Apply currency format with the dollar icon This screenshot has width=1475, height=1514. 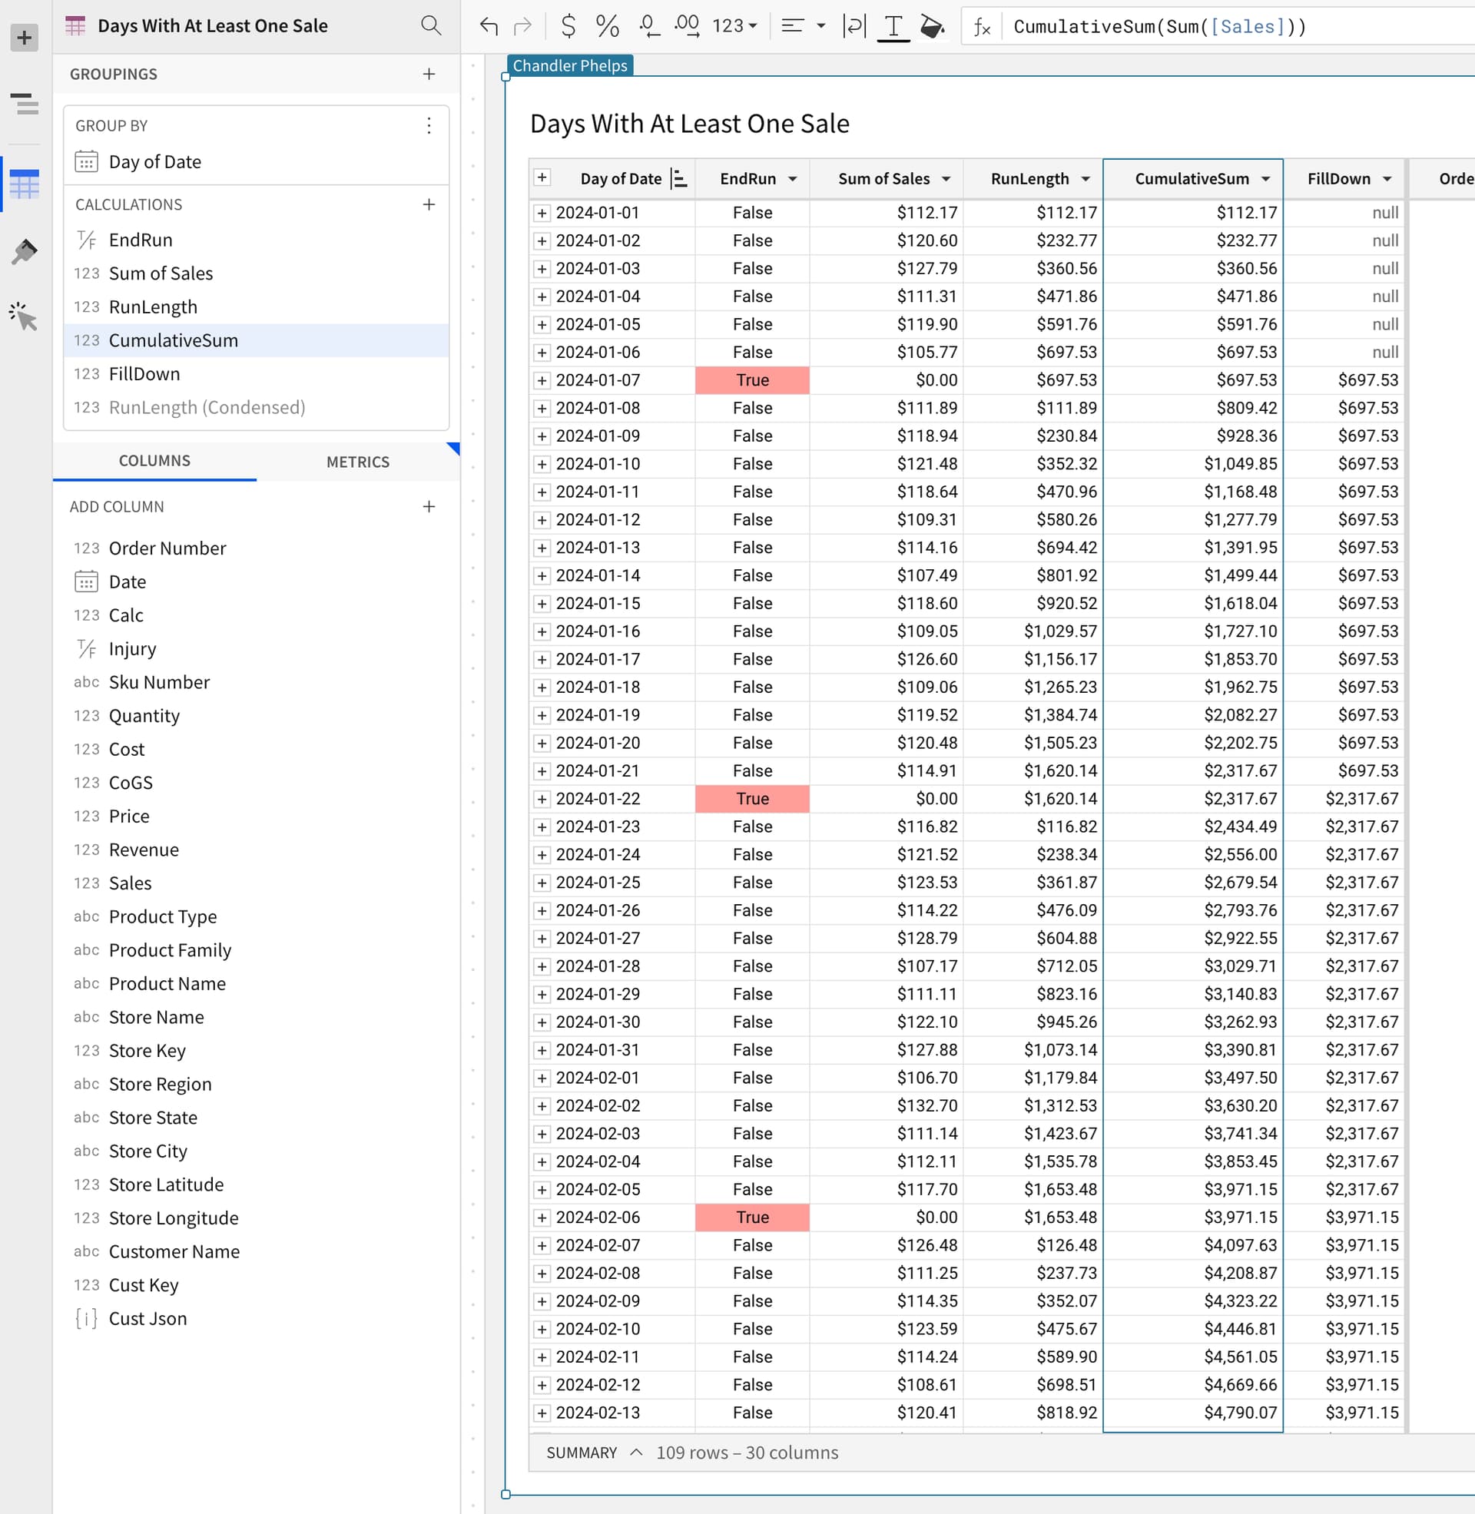click(x=568, y=25)
